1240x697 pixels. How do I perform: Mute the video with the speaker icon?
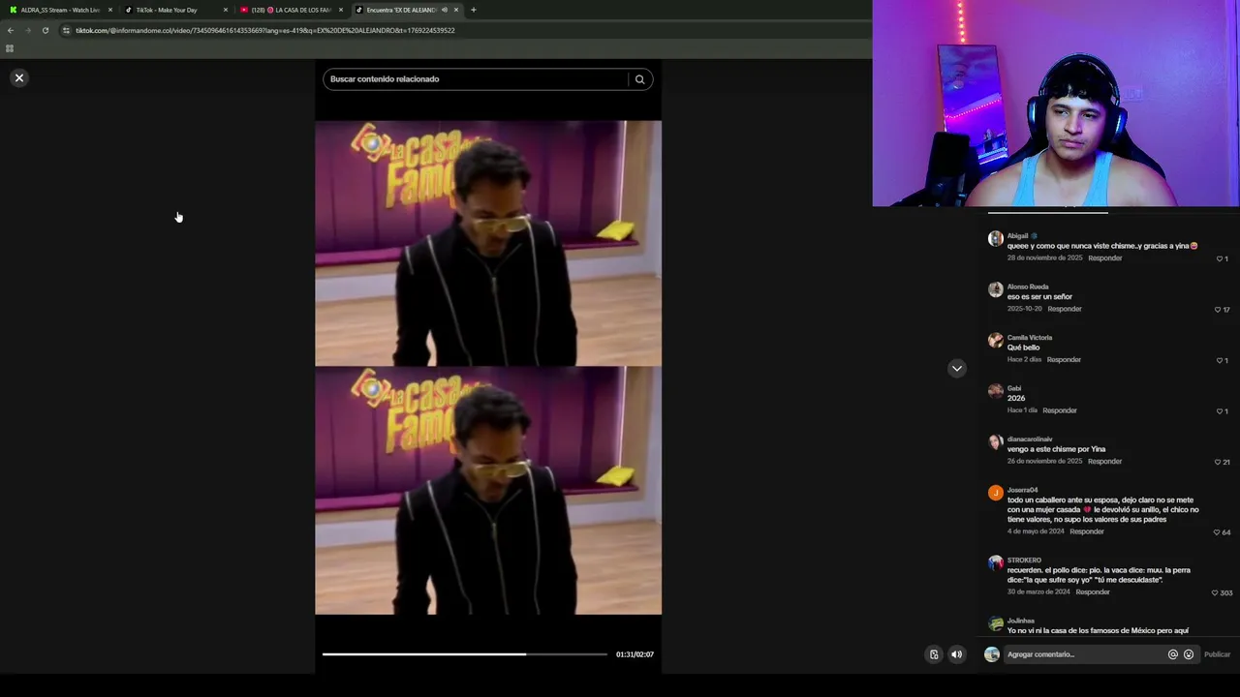tap(956, 654)
